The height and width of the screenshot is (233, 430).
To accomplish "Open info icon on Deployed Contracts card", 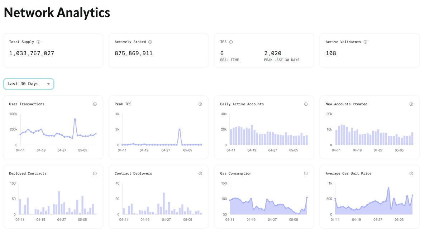I will (95, 173).
